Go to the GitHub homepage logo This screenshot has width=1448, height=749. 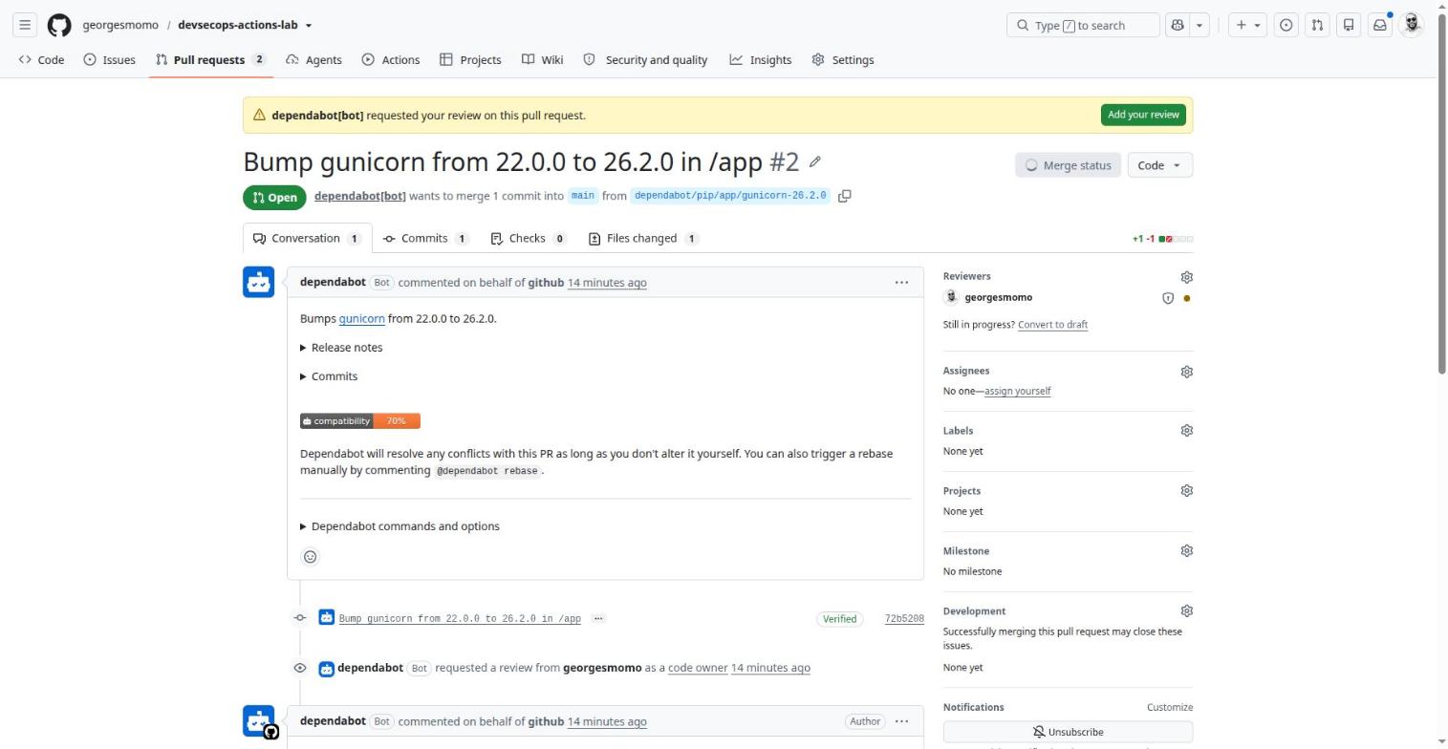(59, 25)
